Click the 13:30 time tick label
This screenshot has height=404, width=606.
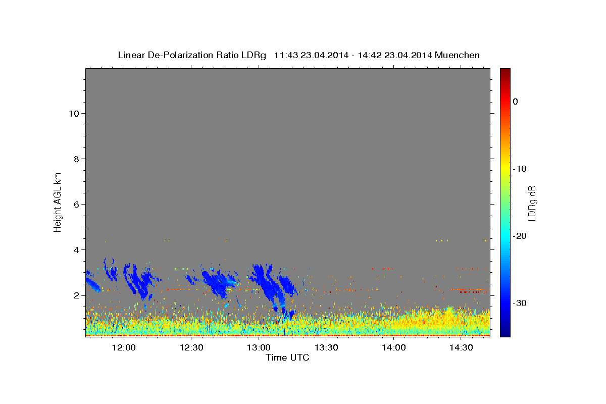[326, 348]
